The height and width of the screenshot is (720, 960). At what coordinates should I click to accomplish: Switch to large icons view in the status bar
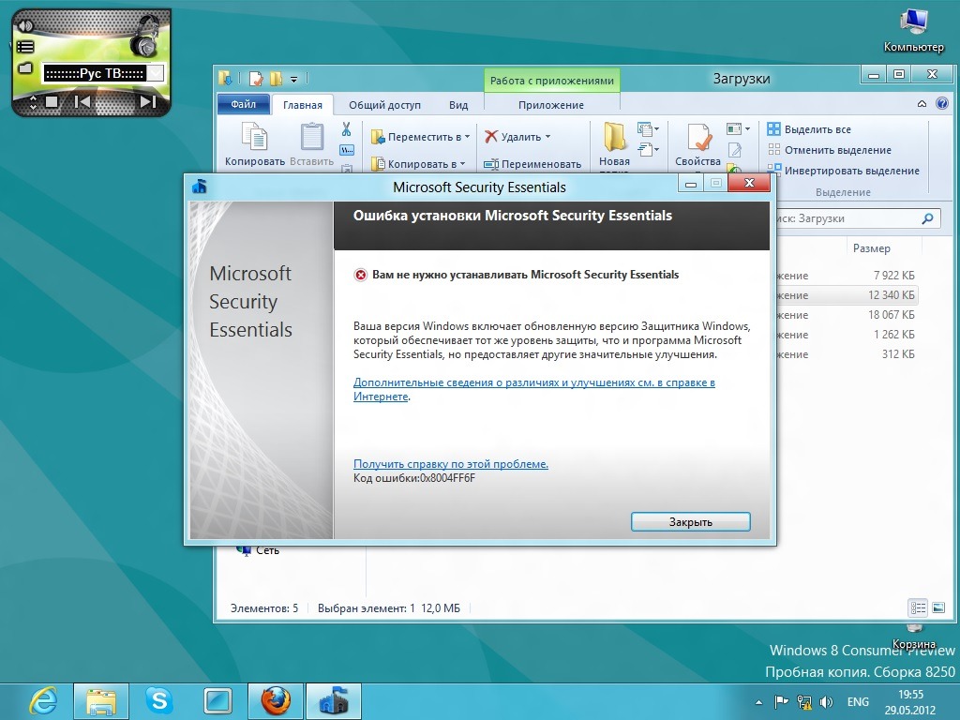tap(937, 607)
